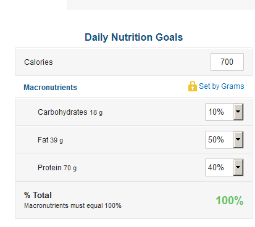
Task: Select the 40% Protein combo box
Action: pos(224,167)
